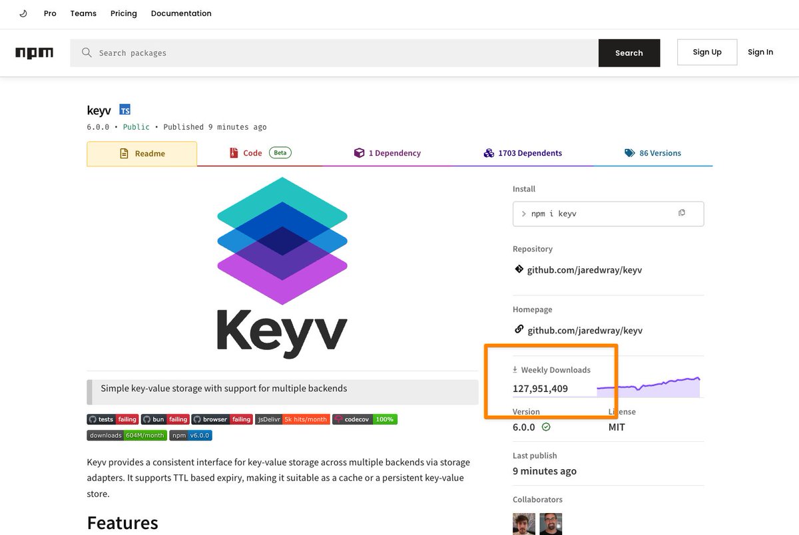
Task: Click the first collaborator avatar
Action: [524, 524]
